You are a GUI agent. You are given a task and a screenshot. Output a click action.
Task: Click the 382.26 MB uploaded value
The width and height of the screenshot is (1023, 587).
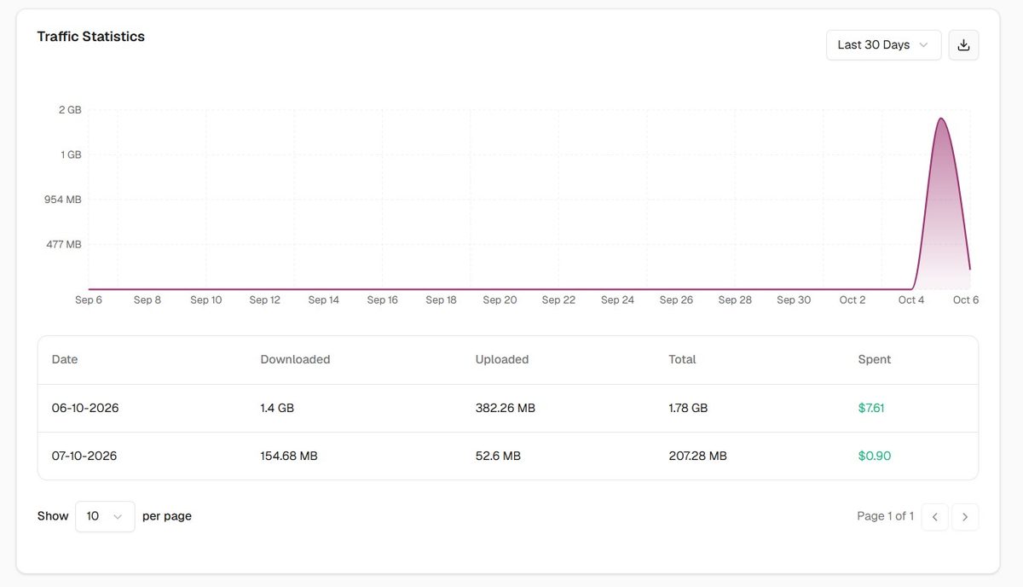(x=506, y=408)
